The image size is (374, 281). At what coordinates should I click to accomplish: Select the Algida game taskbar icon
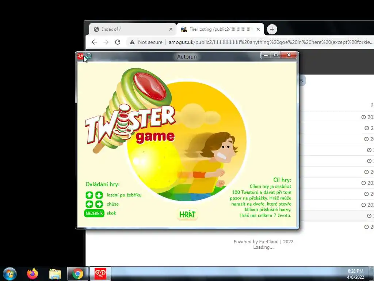click(x=100, y=274)
